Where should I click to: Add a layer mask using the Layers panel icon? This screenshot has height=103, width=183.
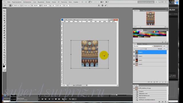pyautogui.click(x=154, y=82)
